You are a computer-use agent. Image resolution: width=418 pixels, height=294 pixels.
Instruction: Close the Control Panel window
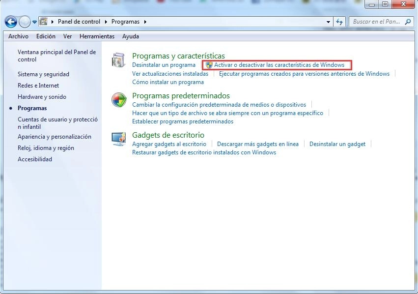click(x=404, y=4)
